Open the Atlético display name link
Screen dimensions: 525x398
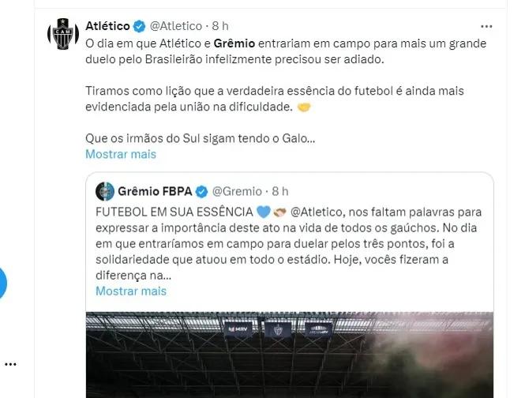point(107,26)
